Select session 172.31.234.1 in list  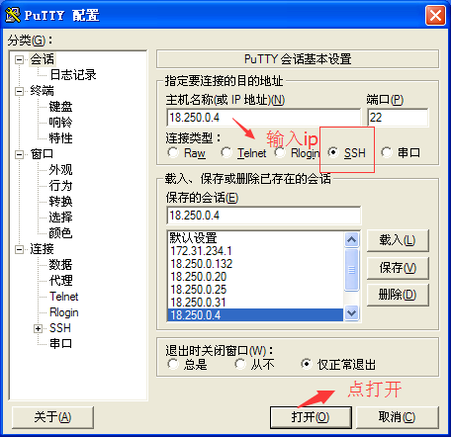point(255,251)
